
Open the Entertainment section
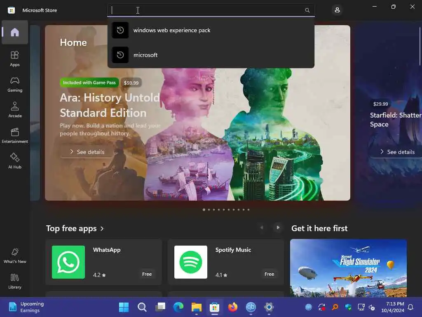coord(15,135)
